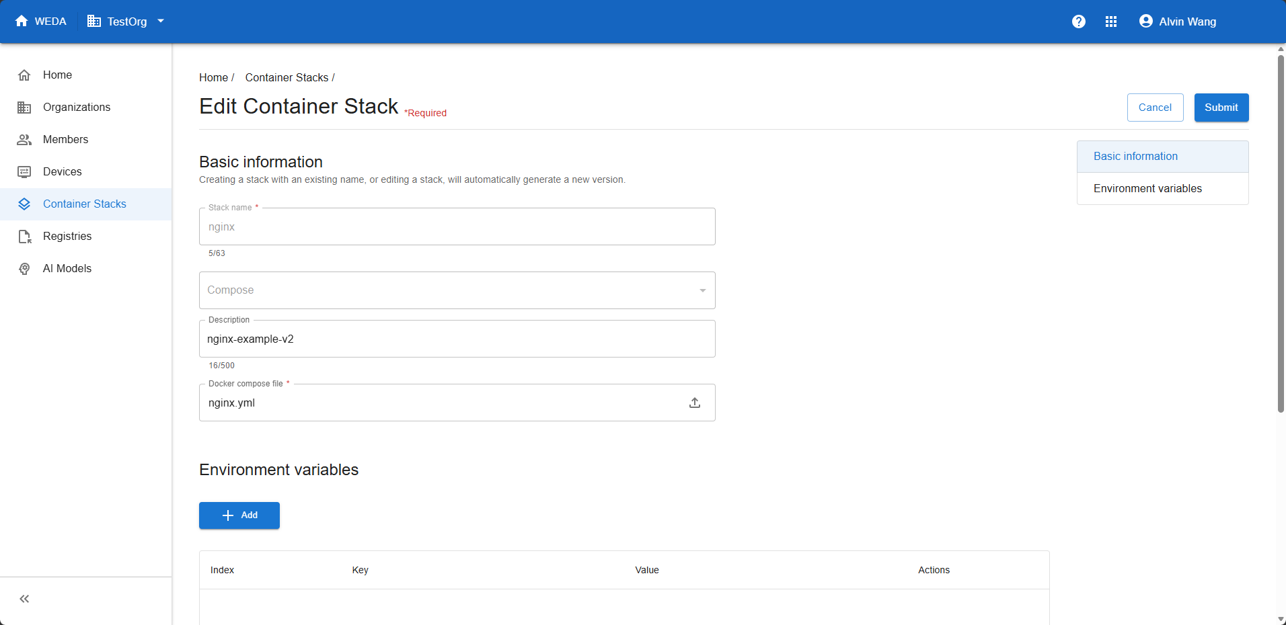Click the Home sidebar icon
The height and width of the screenshot is (625, 1286).
click(24, 75)
